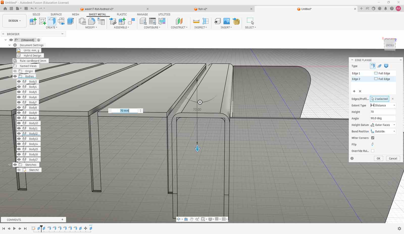The width and height of the screenshot is (404, 234).
Task: Show hidden Sketch2
Action: (x=19, y=170)
